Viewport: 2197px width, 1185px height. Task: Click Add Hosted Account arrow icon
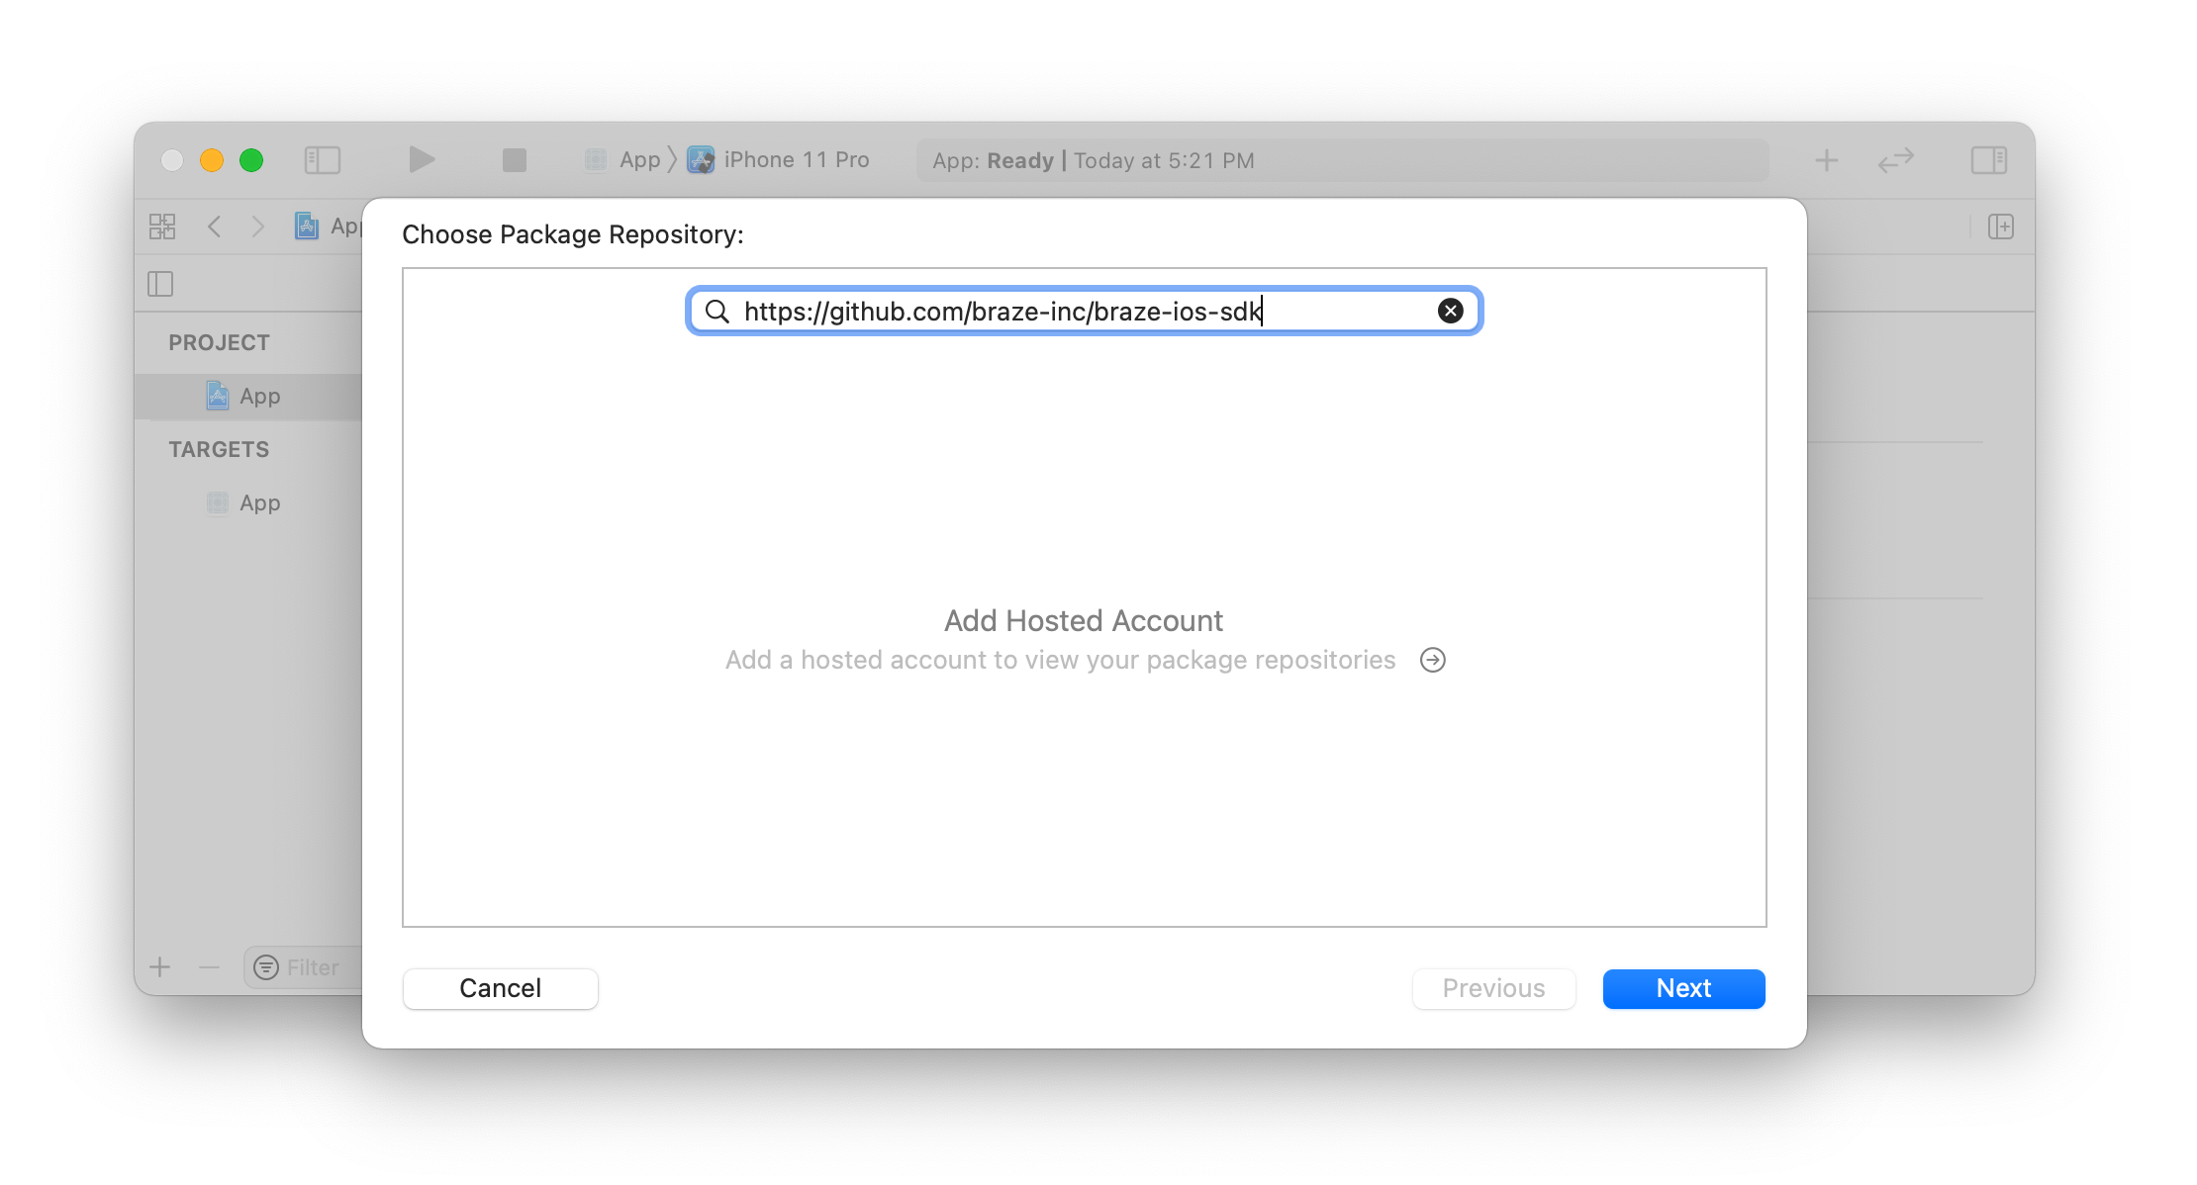click(x=1432, y=660)
